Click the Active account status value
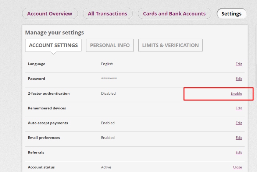The image size is (257, 172). (x=106, y=167)
